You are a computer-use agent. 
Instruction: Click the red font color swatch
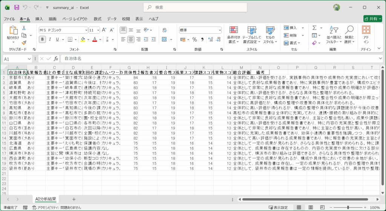[x=95, y=39]
